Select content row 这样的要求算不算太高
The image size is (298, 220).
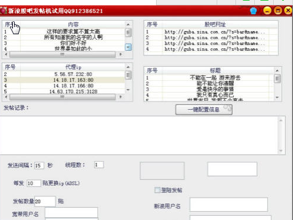64,31
